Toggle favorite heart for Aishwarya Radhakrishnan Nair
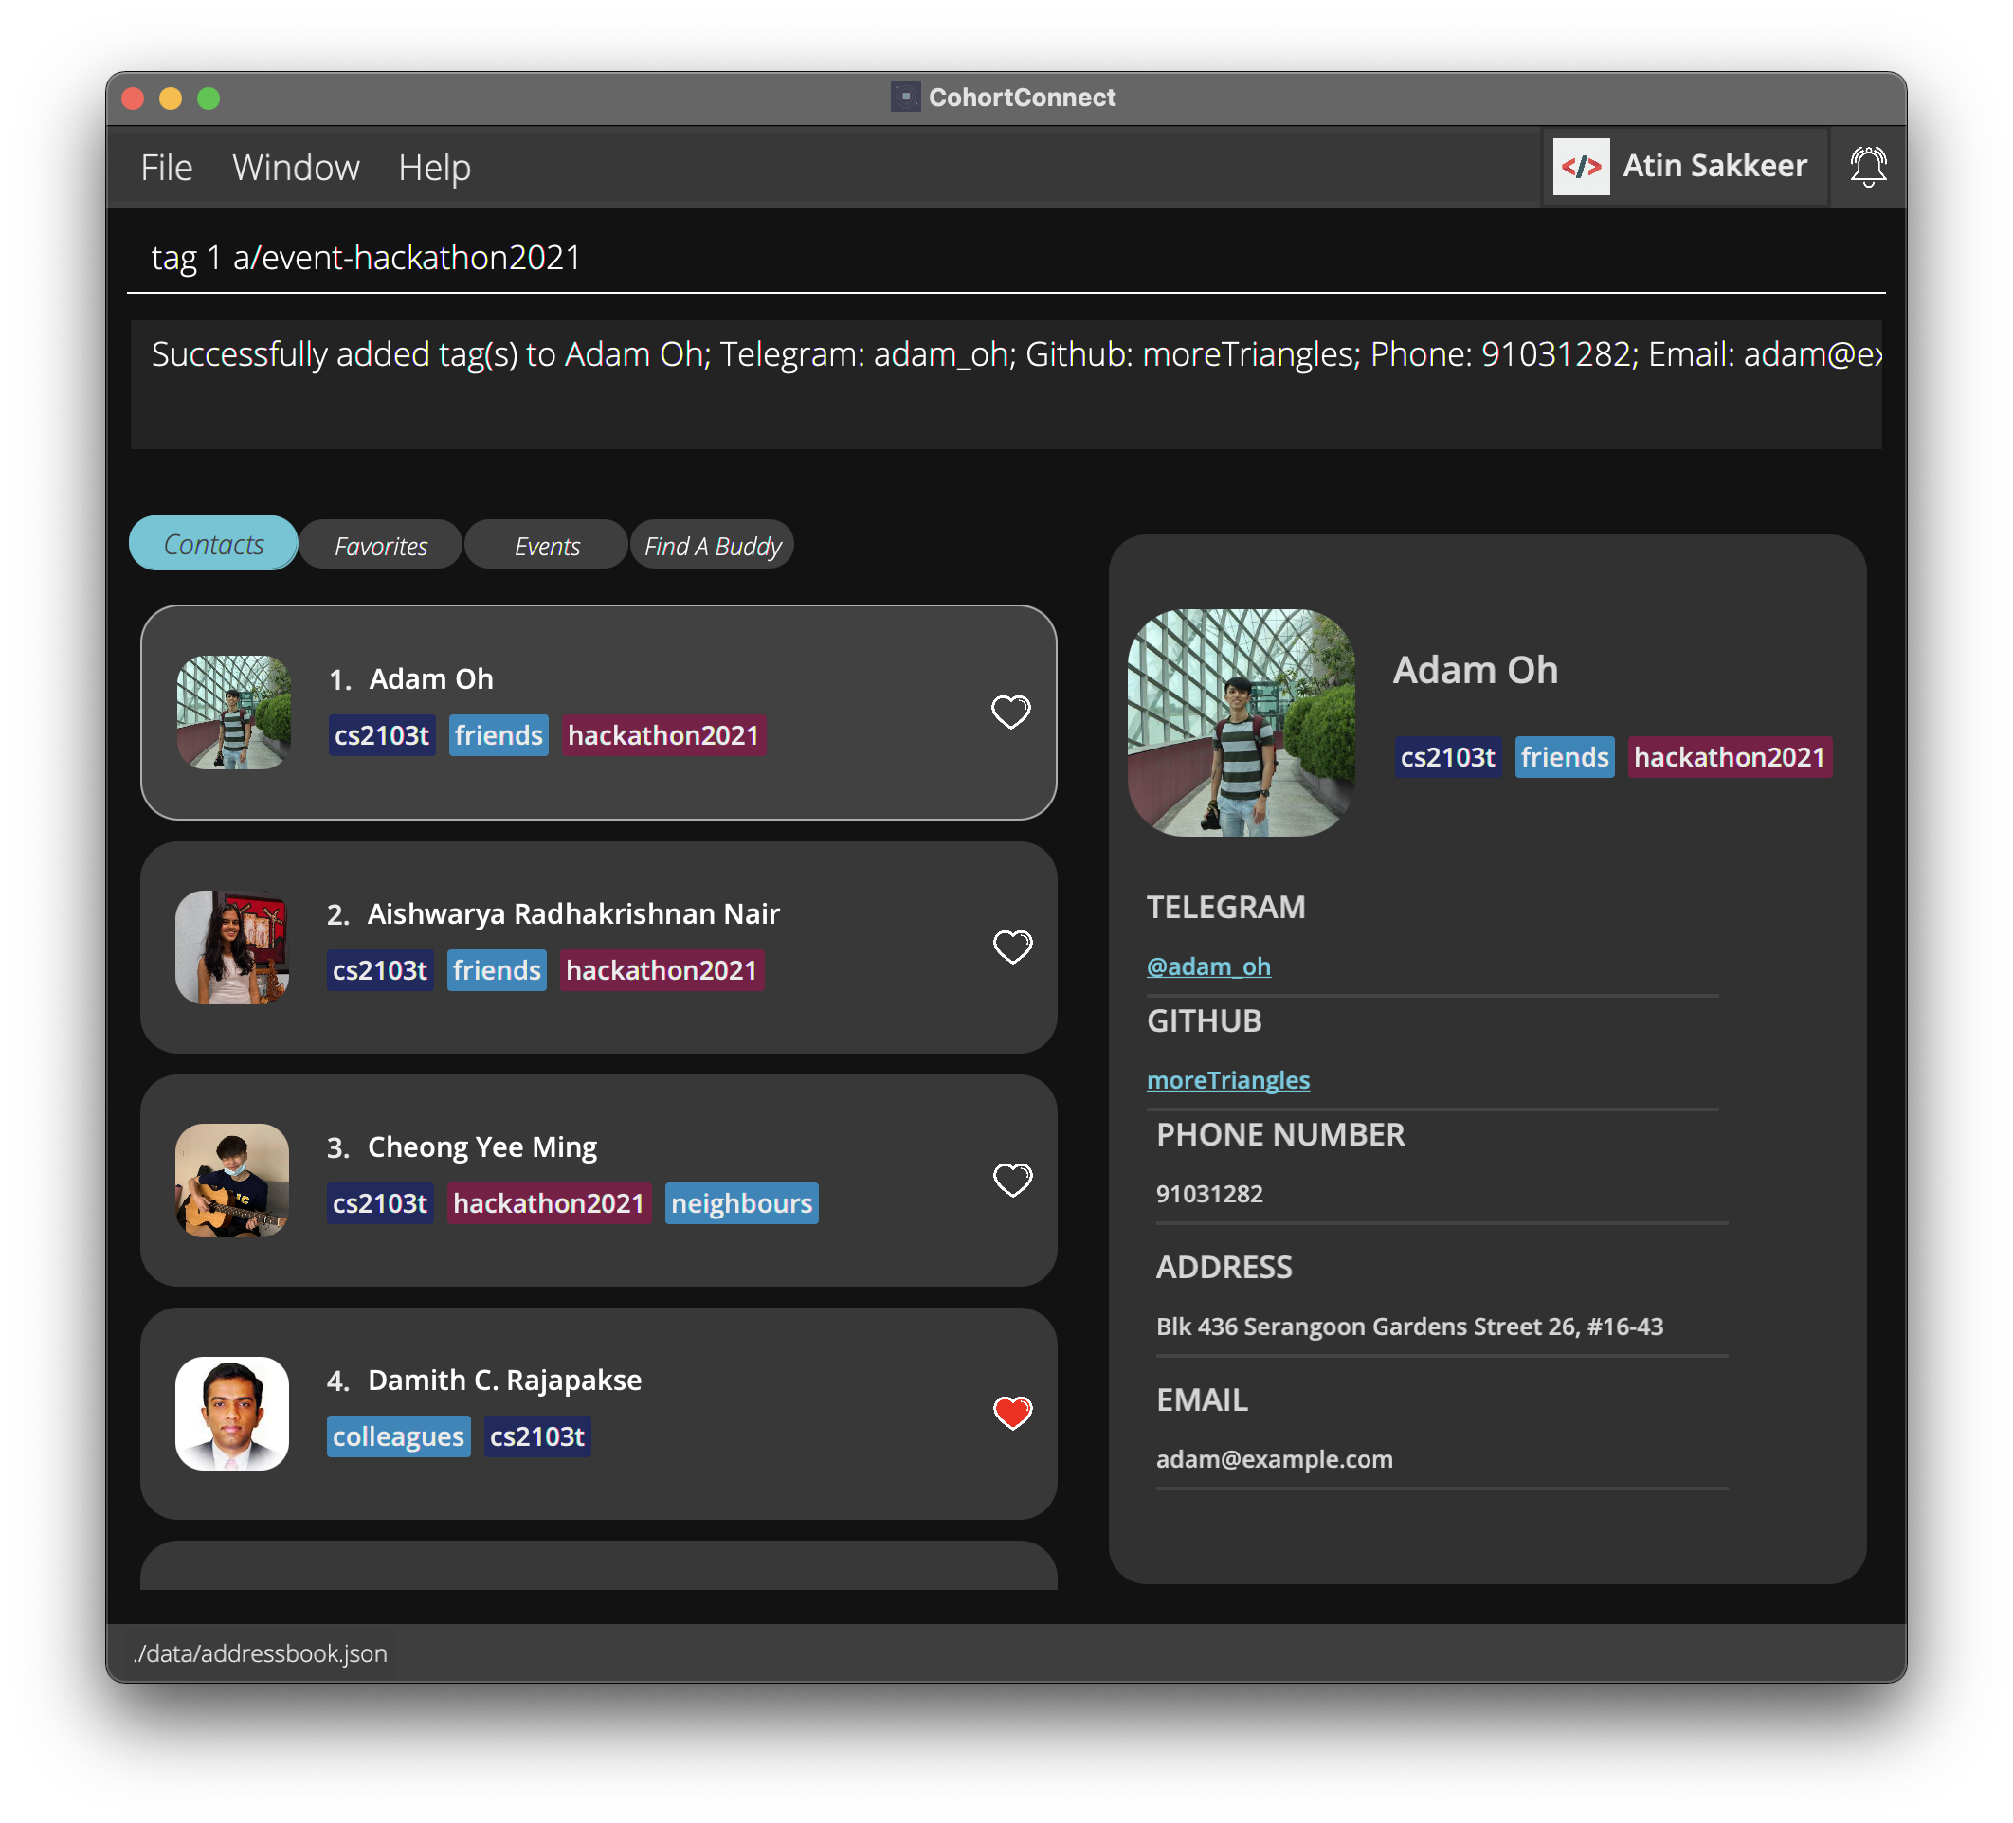Viewport: 2013px width, 1823px height. pos(1011,947)
